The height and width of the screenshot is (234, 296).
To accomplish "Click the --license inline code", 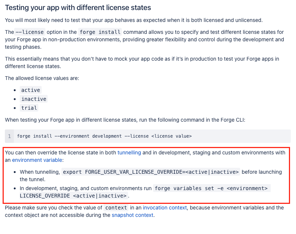I will [x=30, y=32].
